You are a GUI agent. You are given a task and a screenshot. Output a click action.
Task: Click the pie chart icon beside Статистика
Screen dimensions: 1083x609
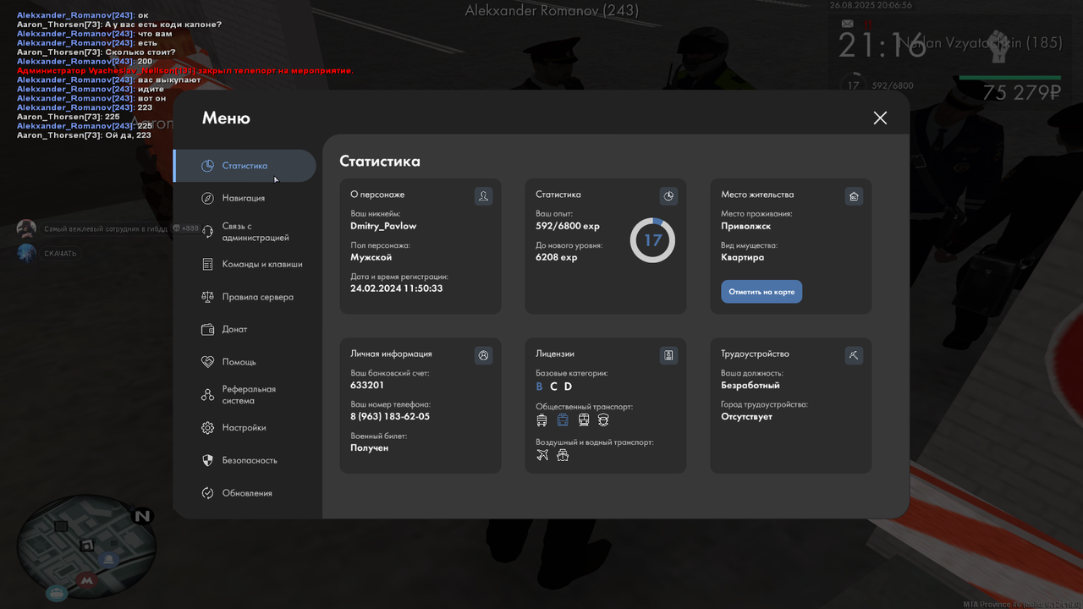[x=207, y=166]
